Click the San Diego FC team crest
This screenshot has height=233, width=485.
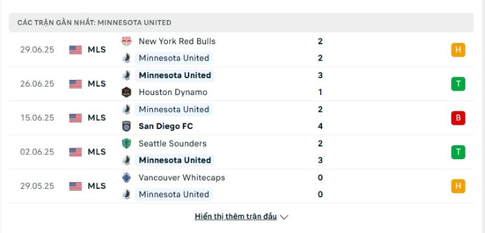tap(126, 126)
